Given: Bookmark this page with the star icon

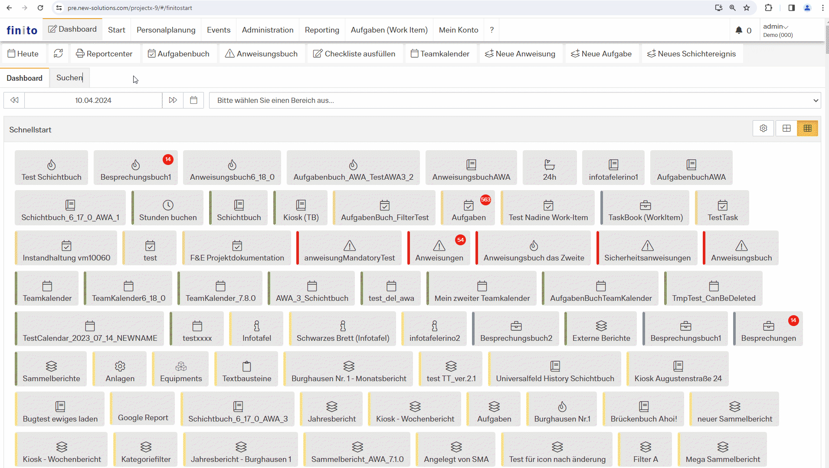Looking at the screenshot, I should point(746,8).
